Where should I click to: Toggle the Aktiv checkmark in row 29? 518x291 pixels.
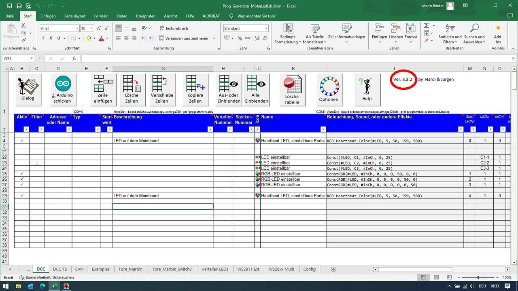[22, 196]
